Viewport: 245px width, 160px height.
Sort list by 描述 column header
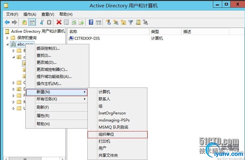(x=205, y=32)
